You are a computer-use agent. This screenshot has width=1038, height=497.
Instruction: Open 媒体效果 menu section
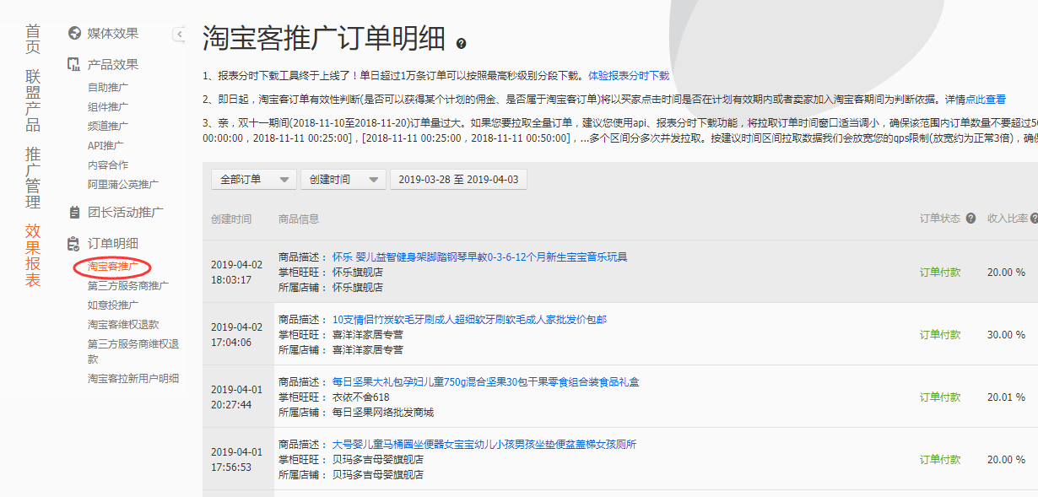click(x=113, y=34)
